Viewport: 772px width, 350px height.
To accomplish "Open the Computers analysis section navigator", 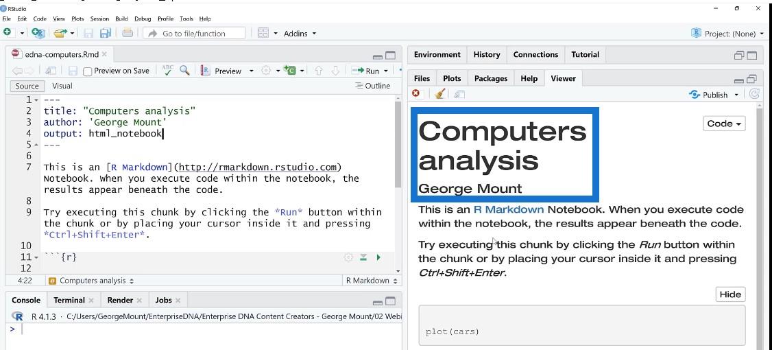I will [92, 281].
